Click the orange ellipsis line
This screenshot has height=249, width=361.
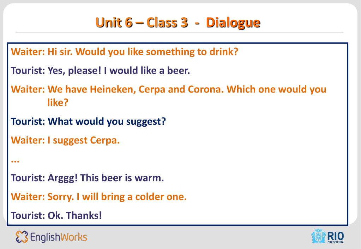pos(15,161)
